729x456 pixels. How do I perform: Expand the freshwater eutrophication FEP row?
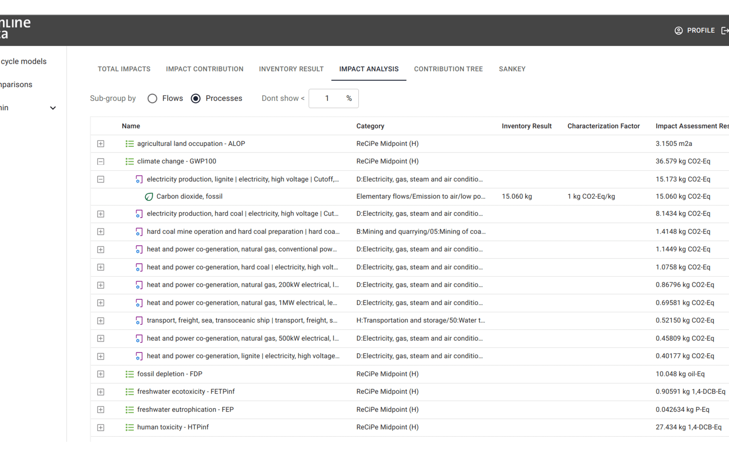coord(100,410)
